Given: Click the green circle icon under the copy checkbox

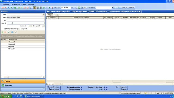Looking at the screenshot, I should (x=2, y=32).
